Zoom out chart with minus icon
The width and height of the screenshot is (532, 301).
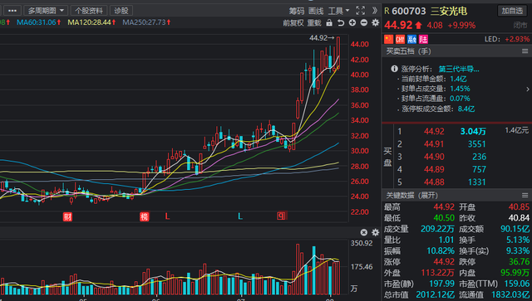tap(364, 22)
